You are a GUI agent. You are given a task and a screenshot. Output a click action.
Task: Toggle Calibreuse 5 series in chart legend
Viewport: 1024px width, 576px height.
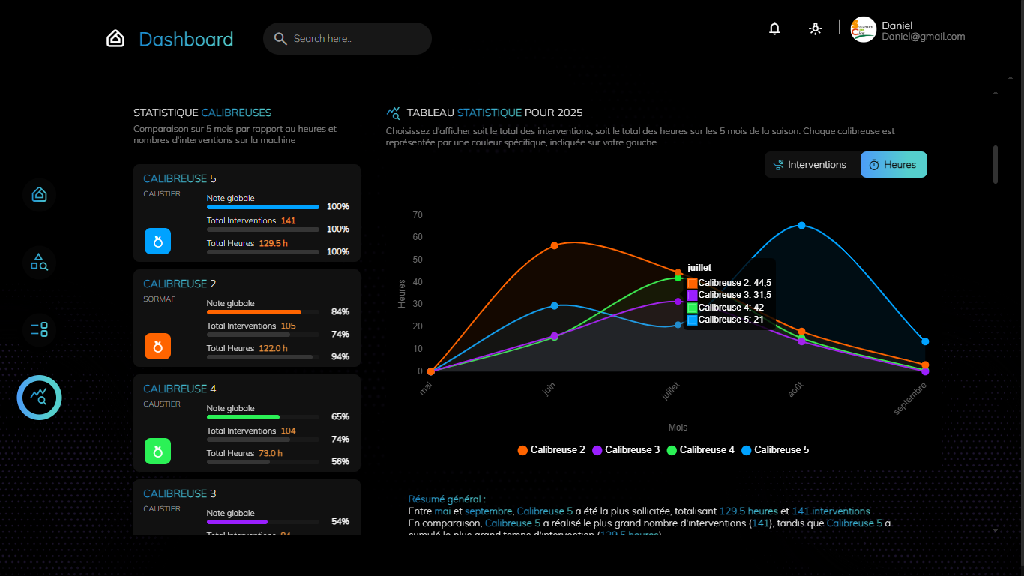point(775,450)
